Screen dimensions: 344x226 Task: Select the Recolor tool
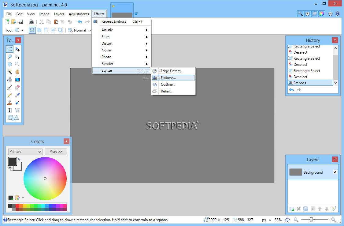17,103
